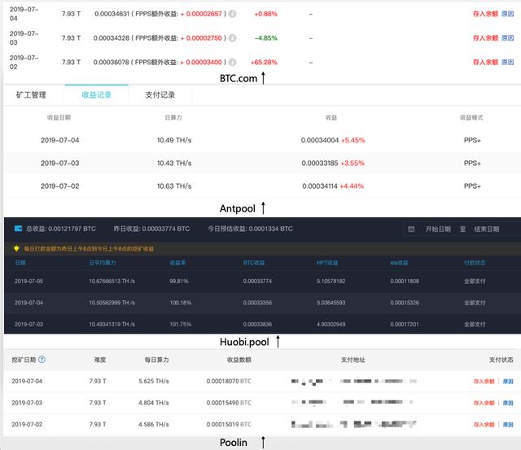The width and height of the screenshot is (521, 450).
Task: Click the Antpool 10.63 TH/s value
Action: (x=174, y=186)
